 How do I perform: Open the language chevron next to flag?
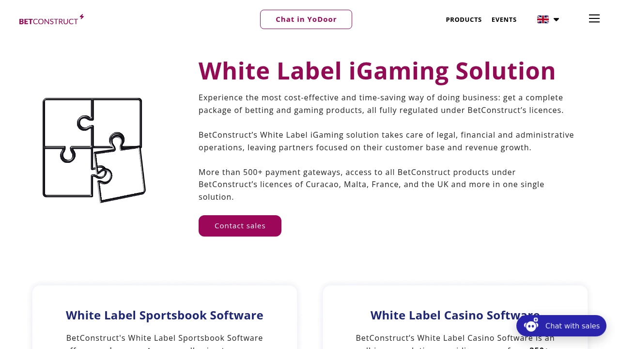pyautogui.click(x=556, y=18)
